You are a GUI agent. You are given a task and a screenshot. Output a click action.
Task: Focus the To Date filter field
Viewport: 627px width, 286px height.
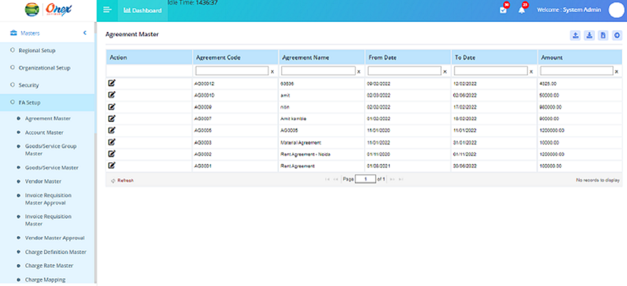coord(491,71)
